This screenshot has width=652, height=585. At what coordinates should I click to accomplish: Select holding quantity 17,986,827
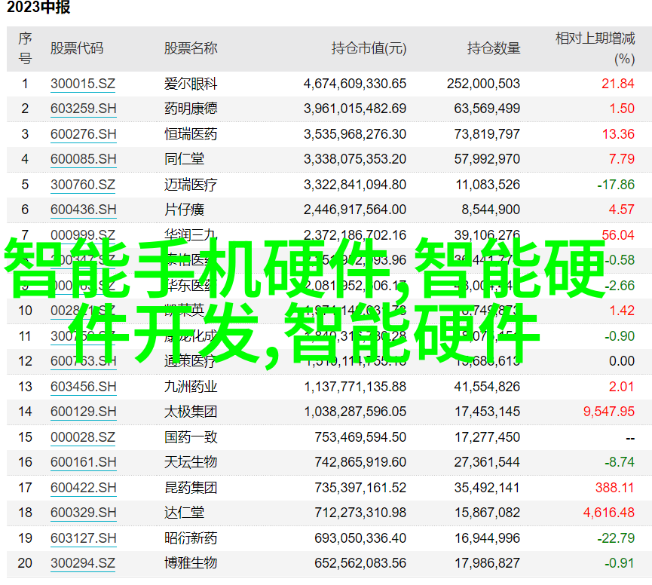(x=487, y=563)
